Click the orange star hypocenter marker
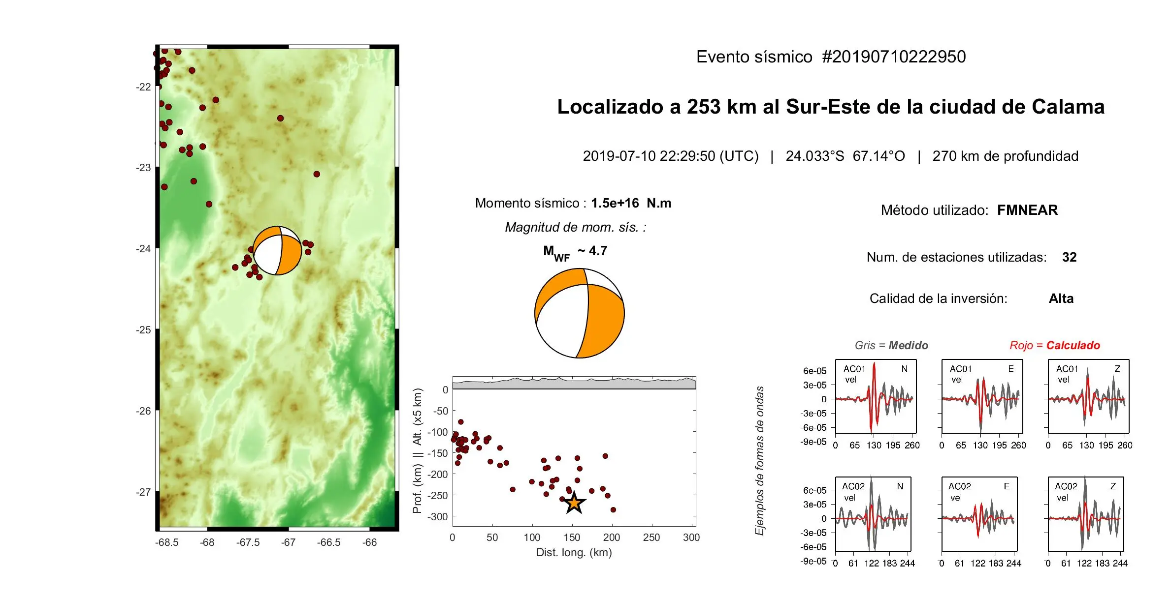 (x=574, y=503)
